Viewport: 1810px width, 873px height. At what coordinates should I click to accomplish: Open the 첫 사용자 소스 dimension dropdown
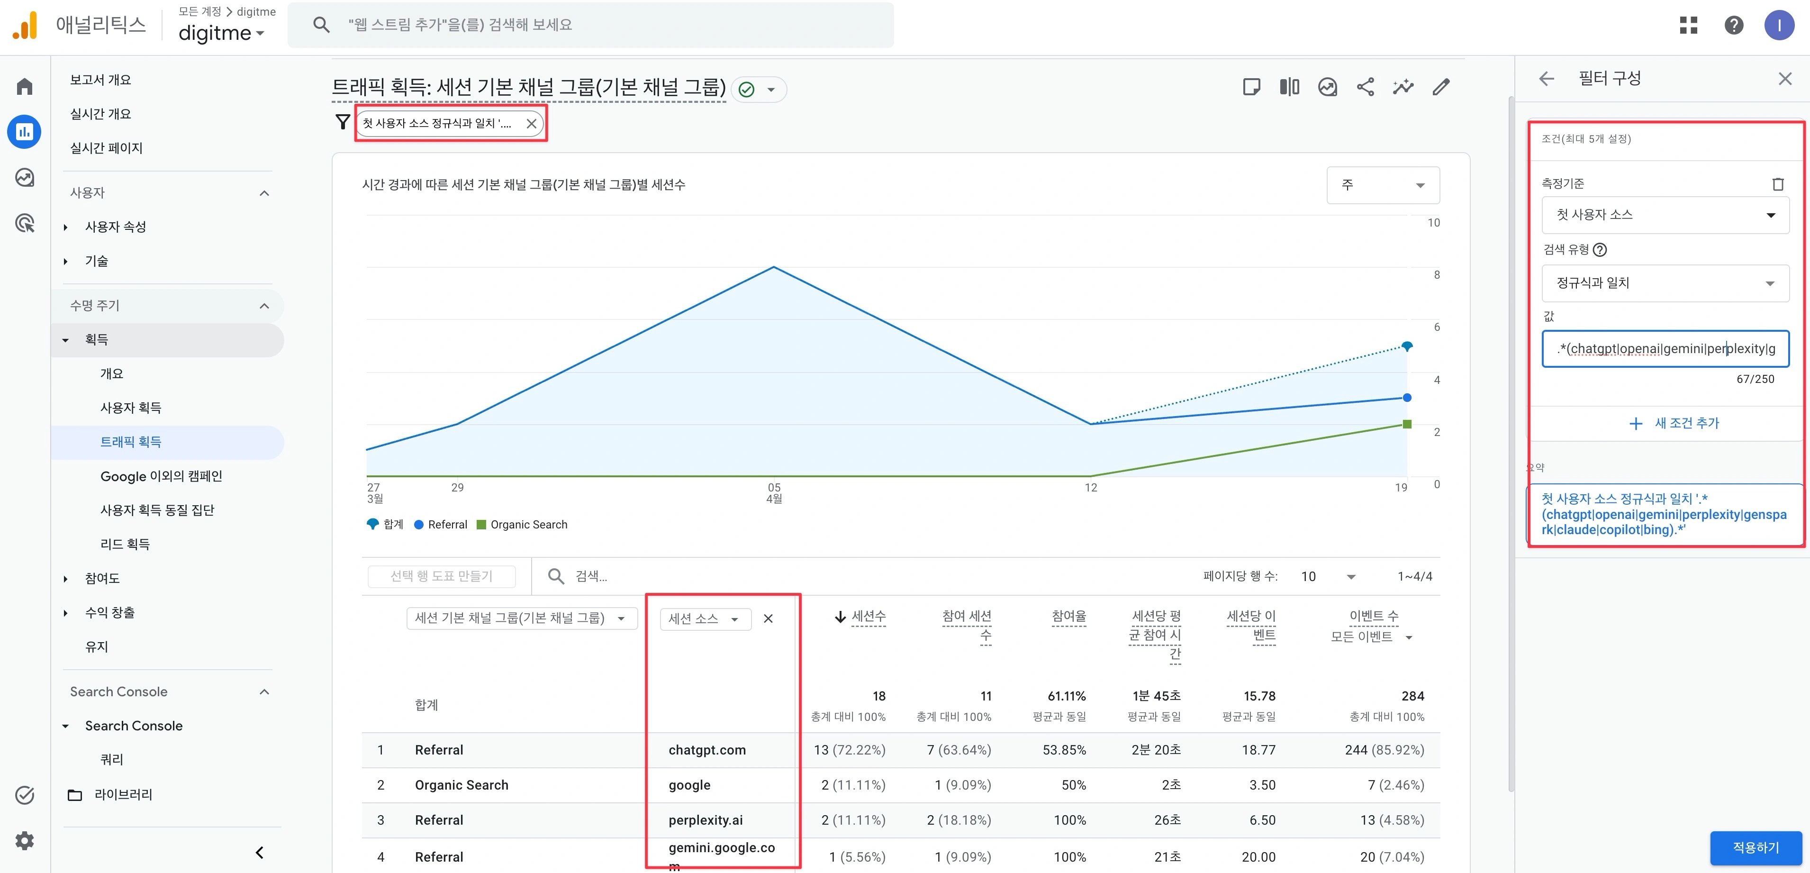point(1665,215)
